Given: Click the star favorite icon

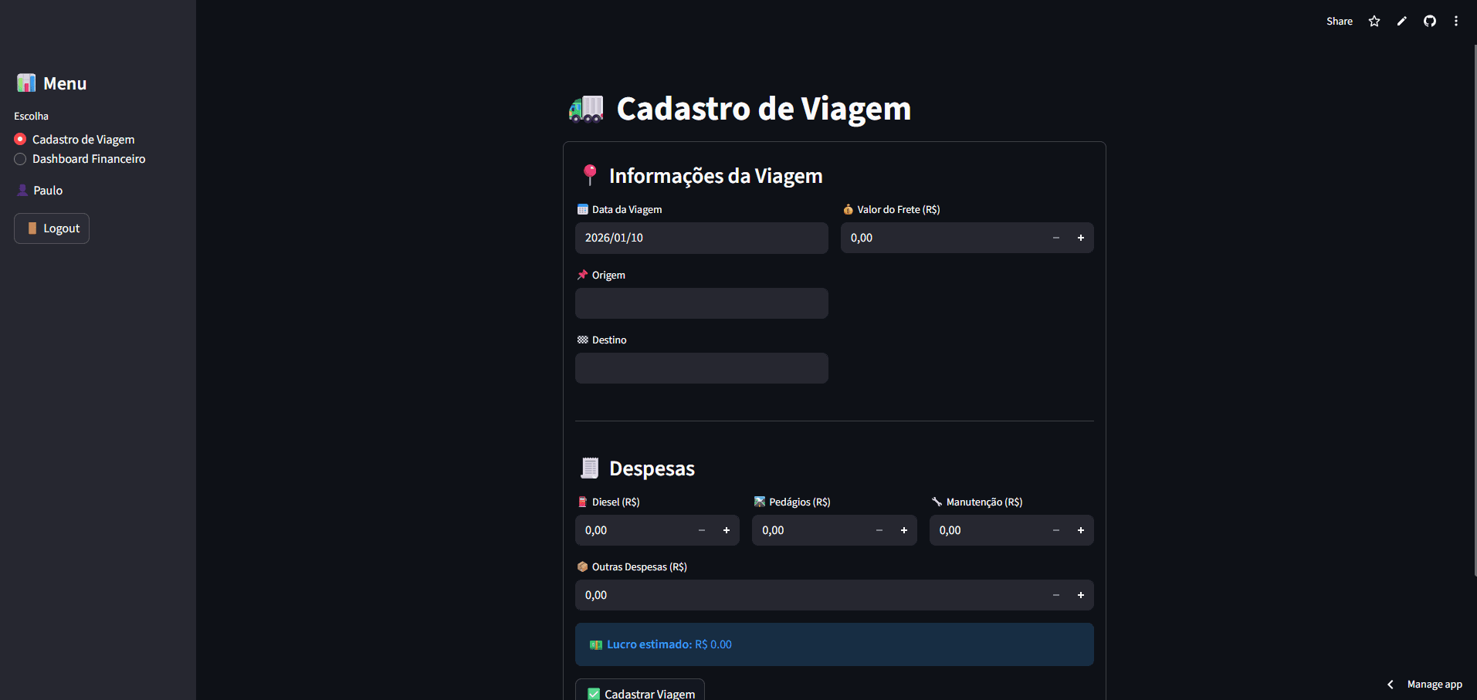Looking at the screenshot, I should click(x=1374, y=22).
